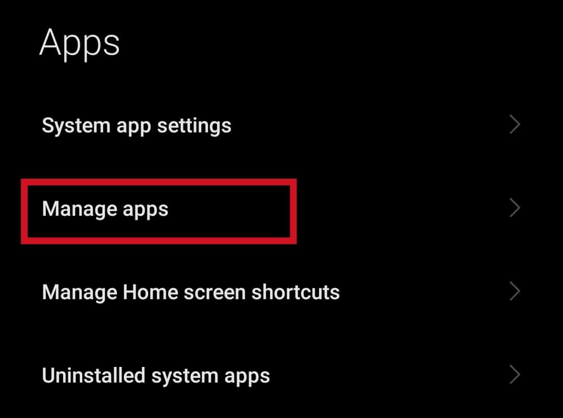Viewport: 563px width, 418px height.
Task: Select the Uninstalled system apps label text
Action: click(x=156, y=376)
